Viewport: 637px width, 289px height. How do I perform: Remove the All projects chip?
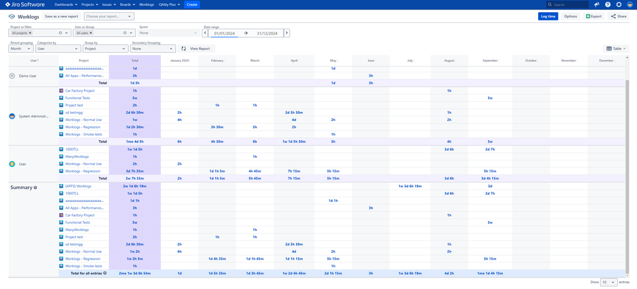pos(31,33)
